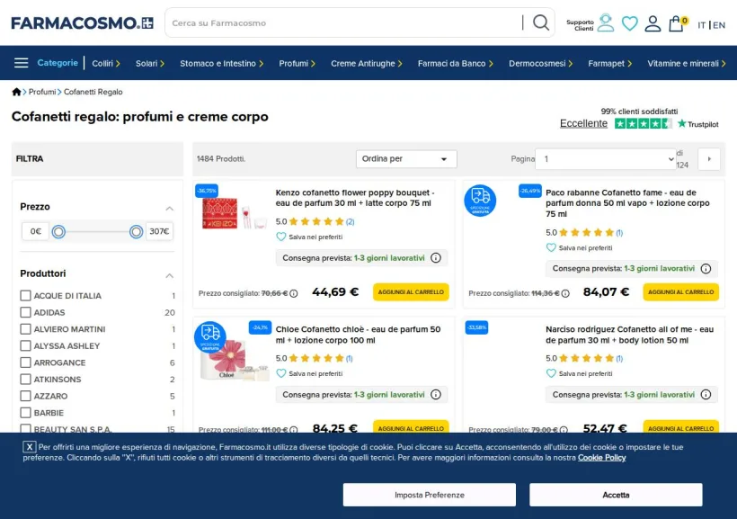This screenshot has width=737, height=519.
Task: Click Kenzo star rating reviews
Action: [315, 221]
